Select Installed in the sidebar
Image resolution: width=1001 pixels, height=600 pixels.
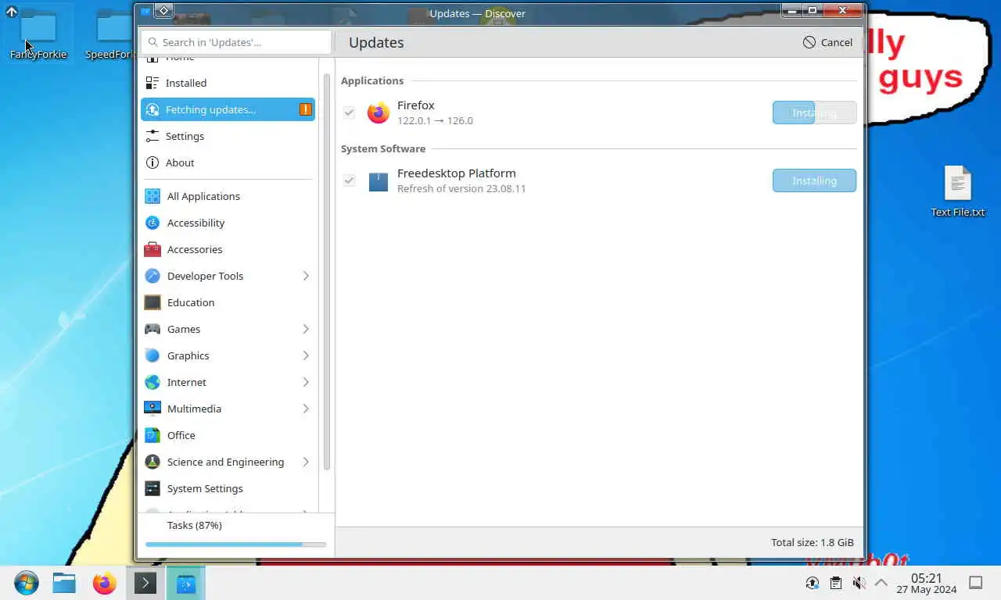228,83
